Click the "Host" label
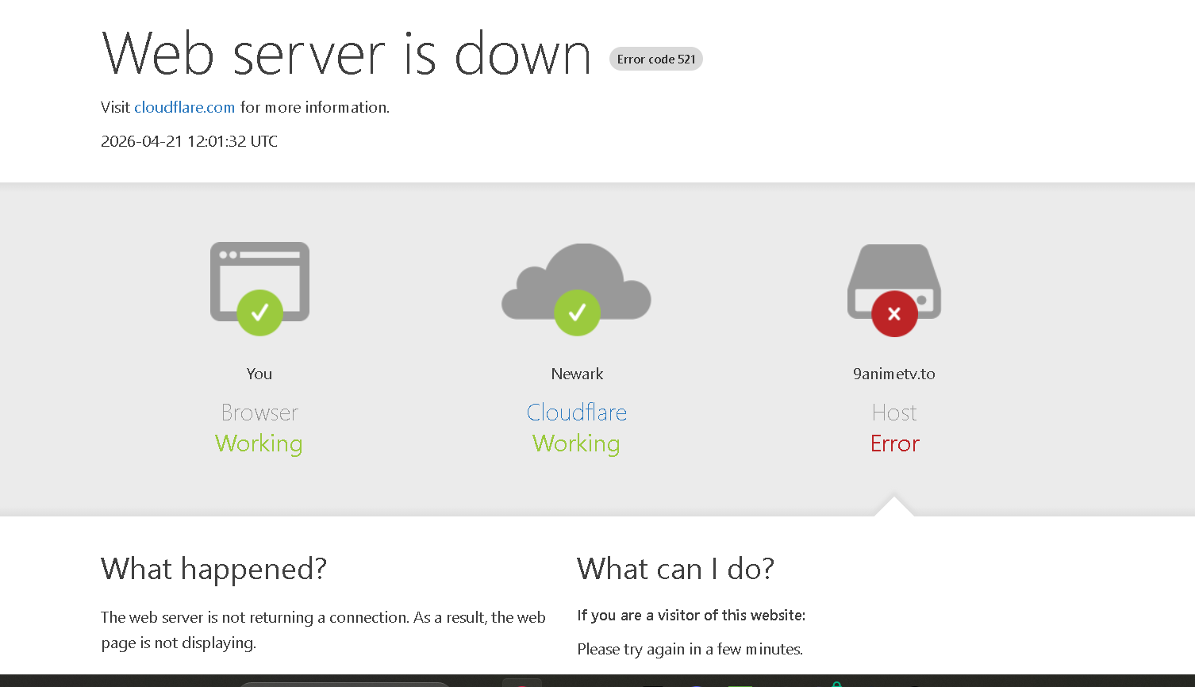The image size is (1195, 687). click(x=894, y=413)
